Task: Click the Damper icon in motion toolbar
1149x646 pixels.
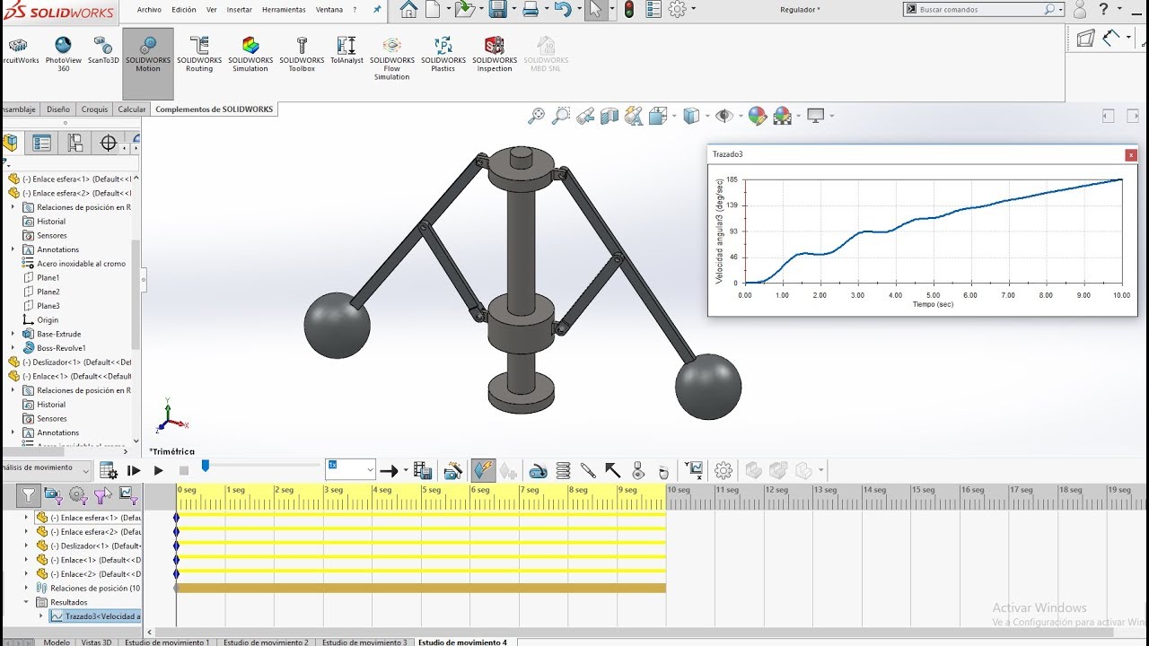Action: coord(588,470)
